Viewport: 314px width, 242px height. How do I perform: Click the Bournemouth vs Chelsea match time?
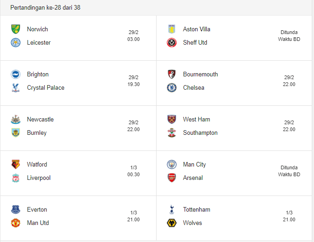pos(289,81)
